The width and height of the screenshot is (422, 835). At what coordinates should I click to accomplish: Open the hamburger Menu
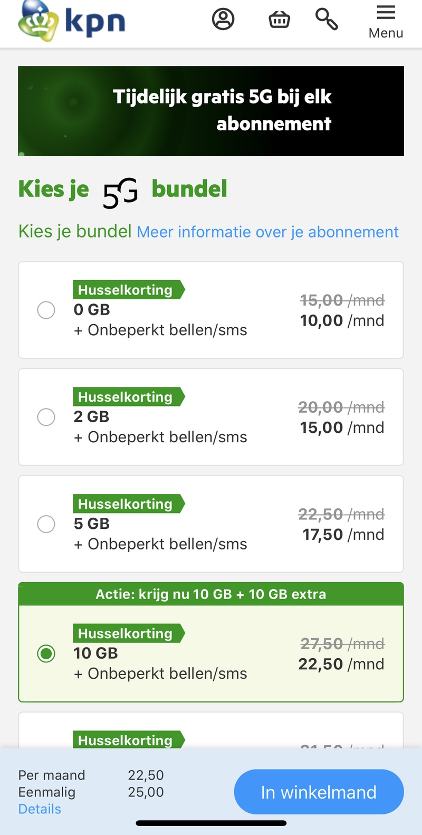tap(386, 22)
